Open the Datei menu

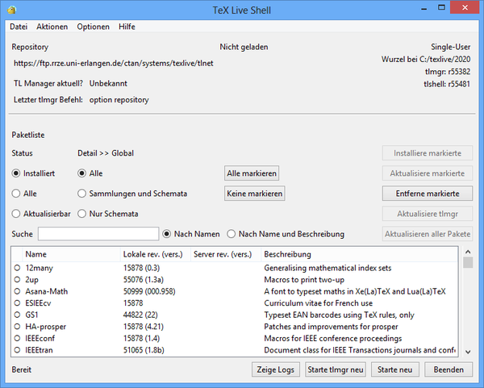(x=19, y=27)
